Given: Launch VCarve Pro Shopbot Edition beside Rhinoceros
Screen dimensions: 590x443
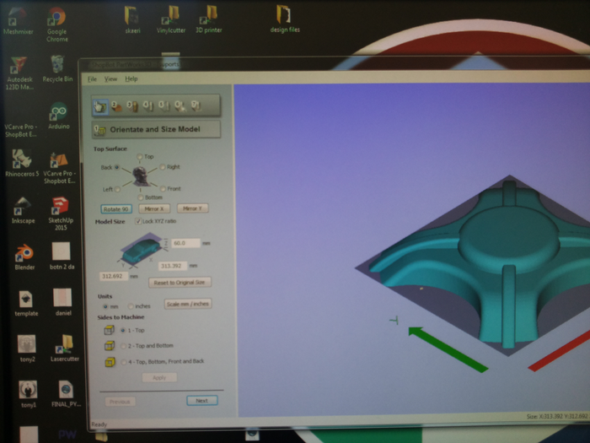Looking at the screenshot, I should (60, 168).
